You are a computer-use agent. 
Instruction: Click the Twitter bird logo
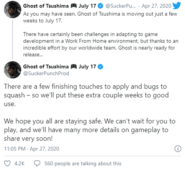pyautogui.click(x=176, y=6)
